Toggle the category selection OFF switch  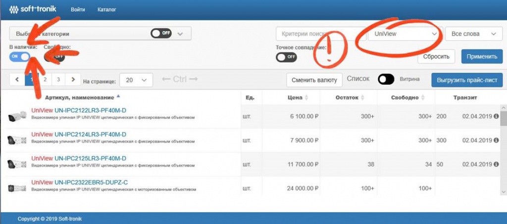pyautogui.click(x=161, y=34)
